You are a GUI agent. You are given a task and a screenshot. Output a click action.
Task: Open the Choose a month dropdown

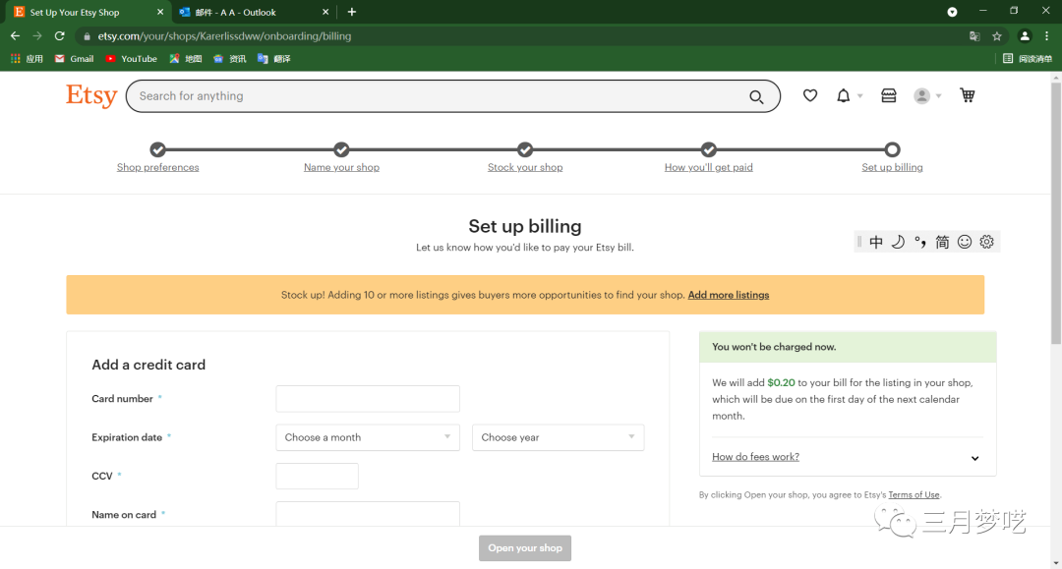pos(368,437)
